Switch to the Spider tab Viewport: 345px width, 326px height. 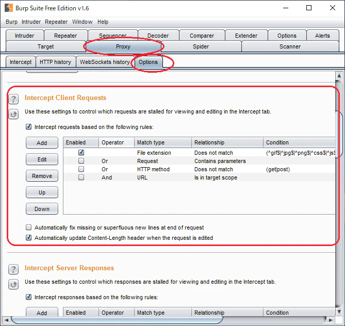(201, 46)
